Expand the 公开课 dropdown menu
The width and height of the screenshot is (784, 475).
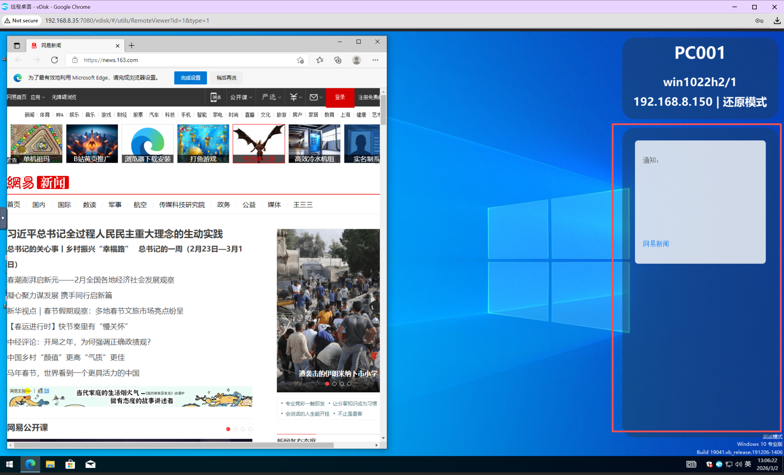[241, 97]
